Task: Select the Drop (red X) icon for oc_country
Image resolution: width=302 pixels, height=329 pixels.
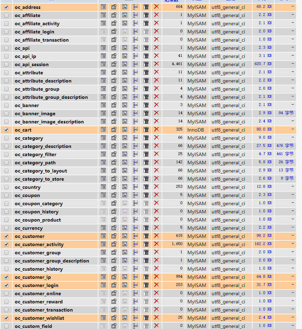Action: 156,187
